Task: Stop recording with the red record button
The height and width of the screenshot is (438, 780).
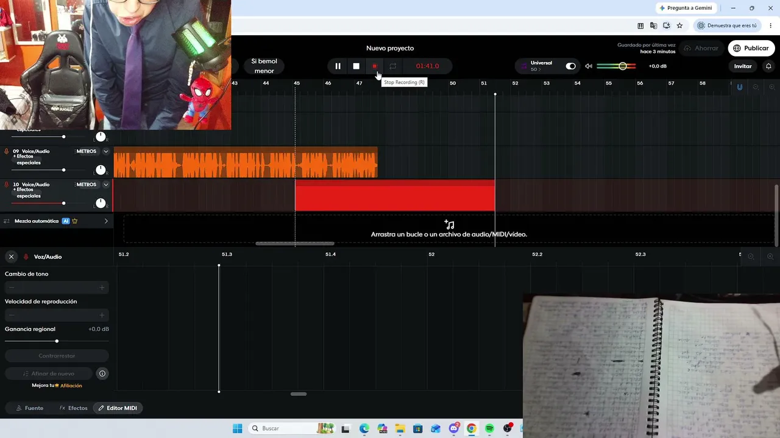Action: (375, 66)
